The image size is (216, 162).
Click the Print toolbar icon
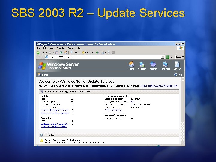[109, 52]
